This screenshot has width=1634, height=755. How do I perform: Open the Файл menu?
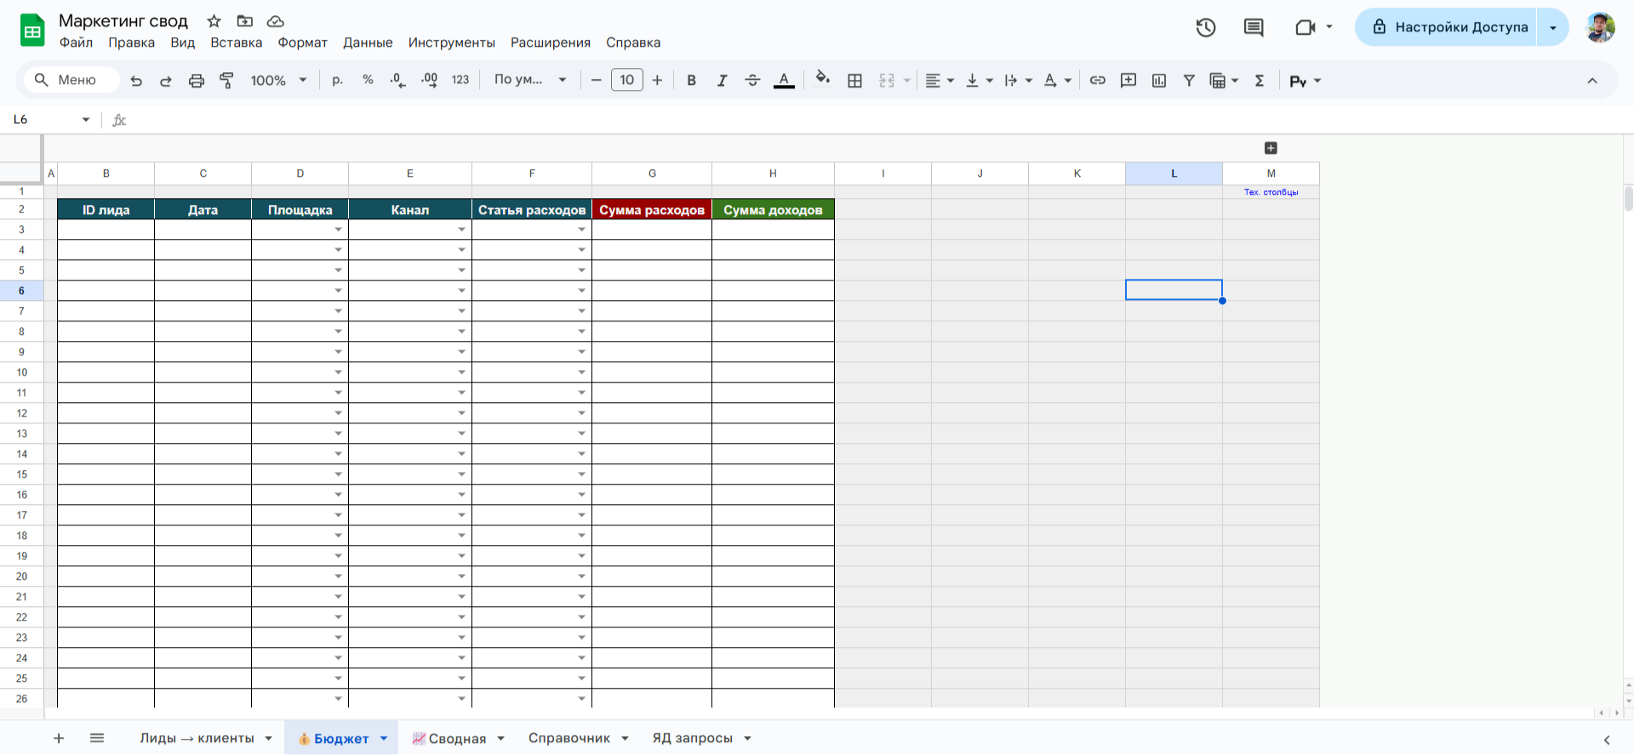click(76, 43)
